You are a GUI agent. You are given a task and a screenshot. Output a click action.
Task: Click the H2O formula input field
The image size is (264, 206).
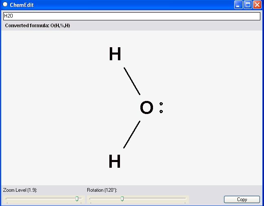point(131,16)
